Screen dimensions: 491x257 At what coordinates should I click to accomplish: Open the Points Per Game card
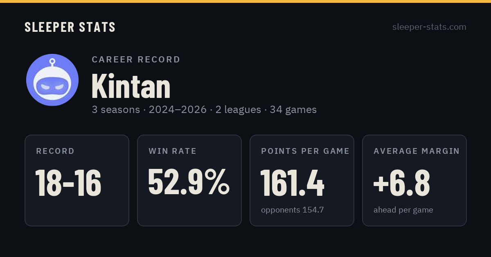tap(302, 180)
